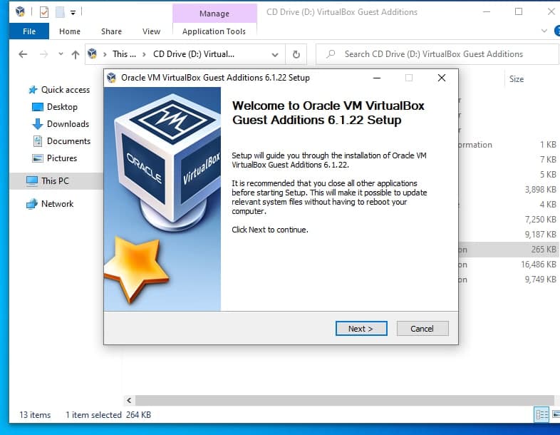Image resolution: width=560 pixels, height=435 pixels.
Task: Click horizontal scrollbar left arrow
Action: click(x=129, y=400)
